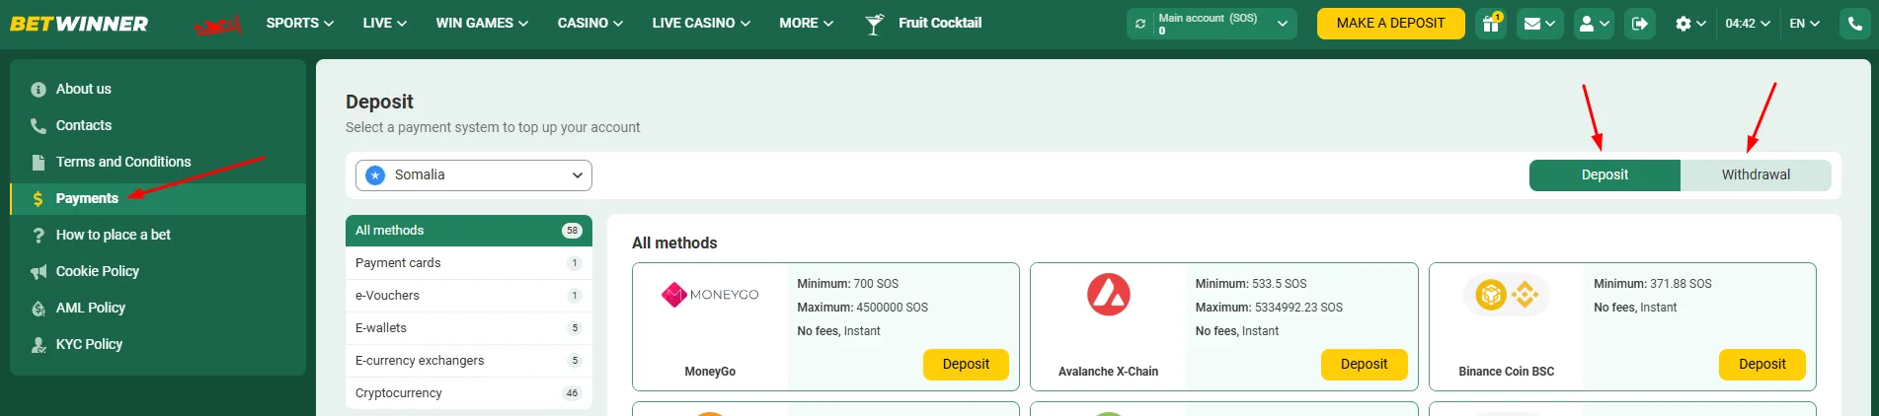The image size is (1879, 416).
Task: Switch to the Withdrawal tab
Action: pos(1756,175)
